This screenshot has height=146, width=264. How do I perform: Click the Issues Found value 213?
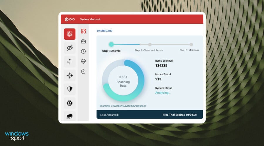pyautogui.click(x=158, y=79)
